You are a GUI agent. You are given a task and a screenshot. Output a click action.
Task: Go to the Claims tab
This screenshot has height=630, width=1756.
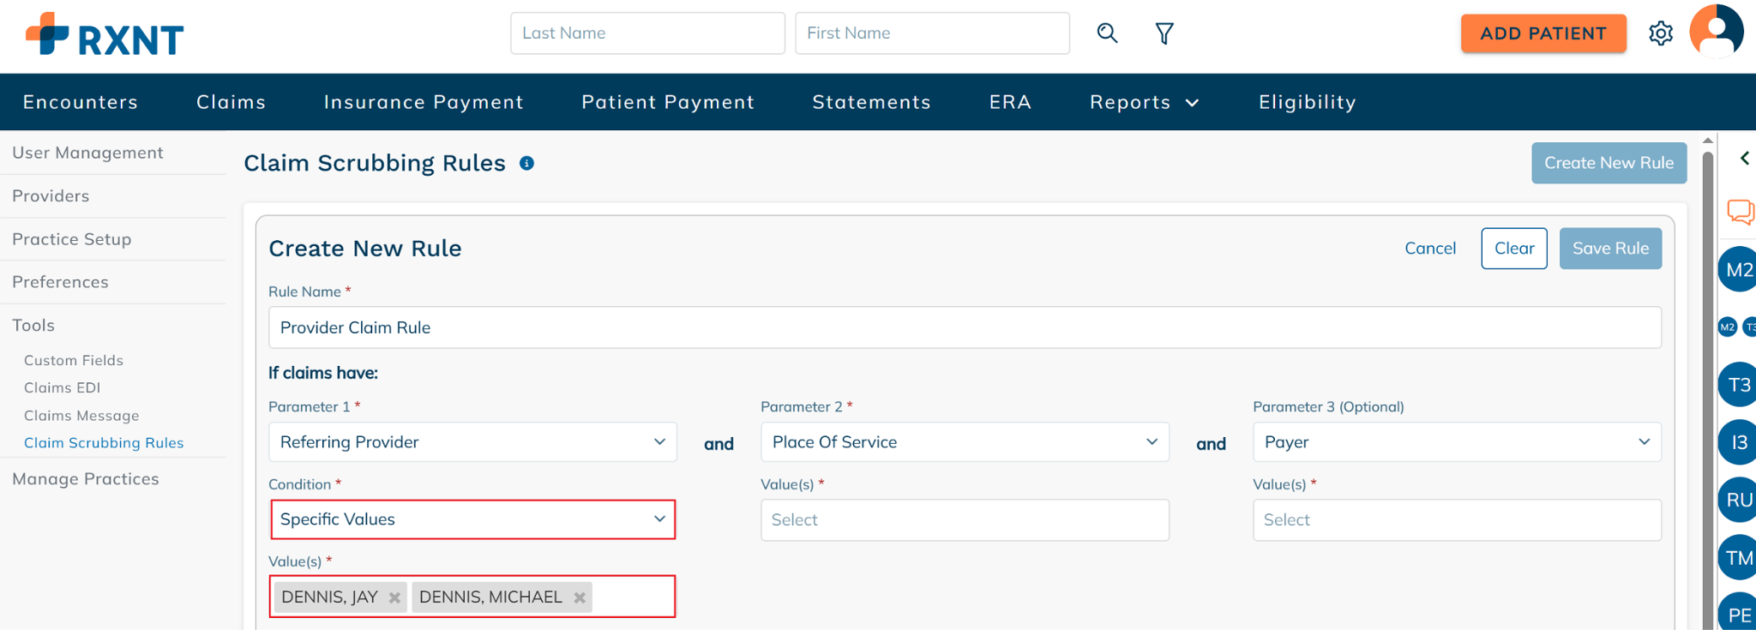click(231, 102)
